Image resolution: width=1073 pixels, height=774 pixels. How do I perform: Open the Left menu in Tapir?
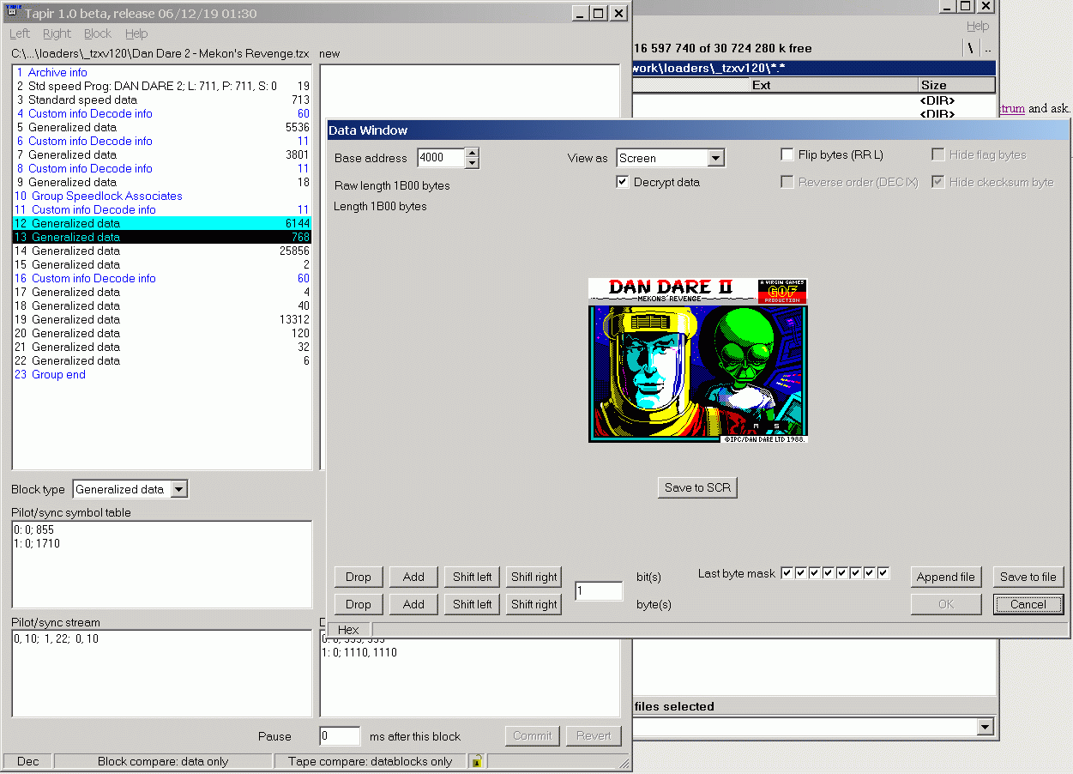point(20,33)
